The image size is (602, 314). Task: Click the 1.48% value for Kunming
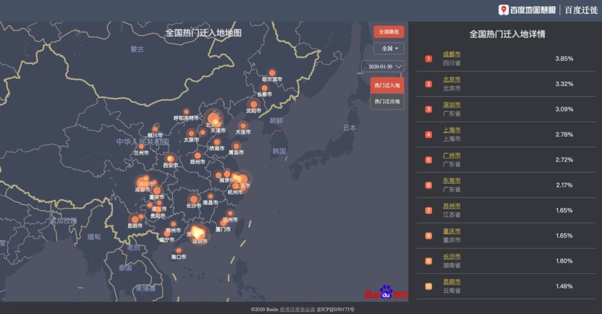coord(564,286)
